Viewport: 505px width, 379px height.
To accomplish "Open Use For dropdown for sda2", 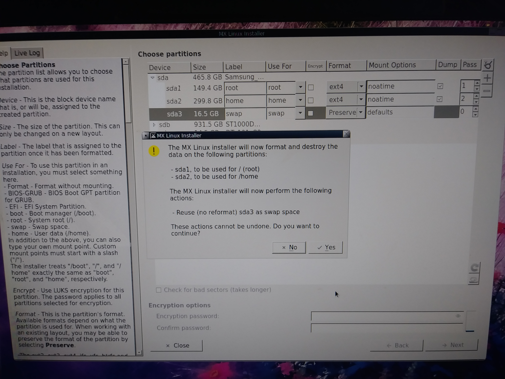I will [x=300, y=100].
